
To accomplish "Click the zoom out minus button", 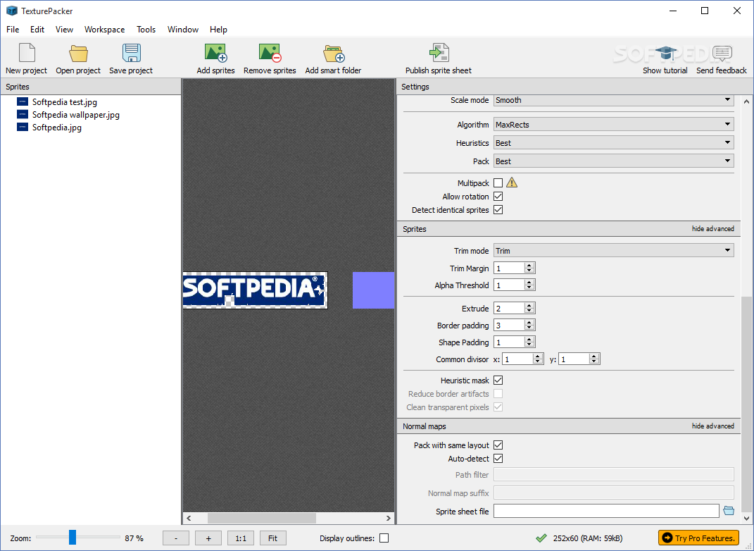I will coord(176,538).
